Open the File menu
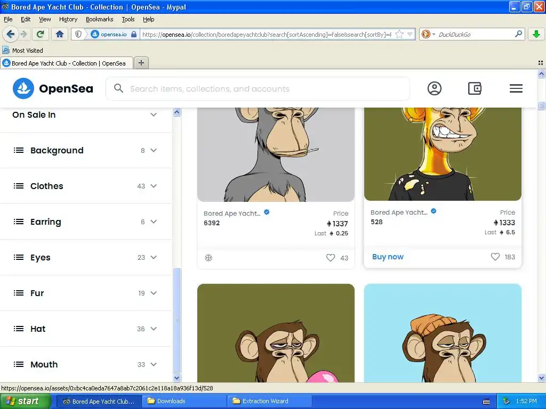Viewport: 546px width, 409px height. click(8, 19)
